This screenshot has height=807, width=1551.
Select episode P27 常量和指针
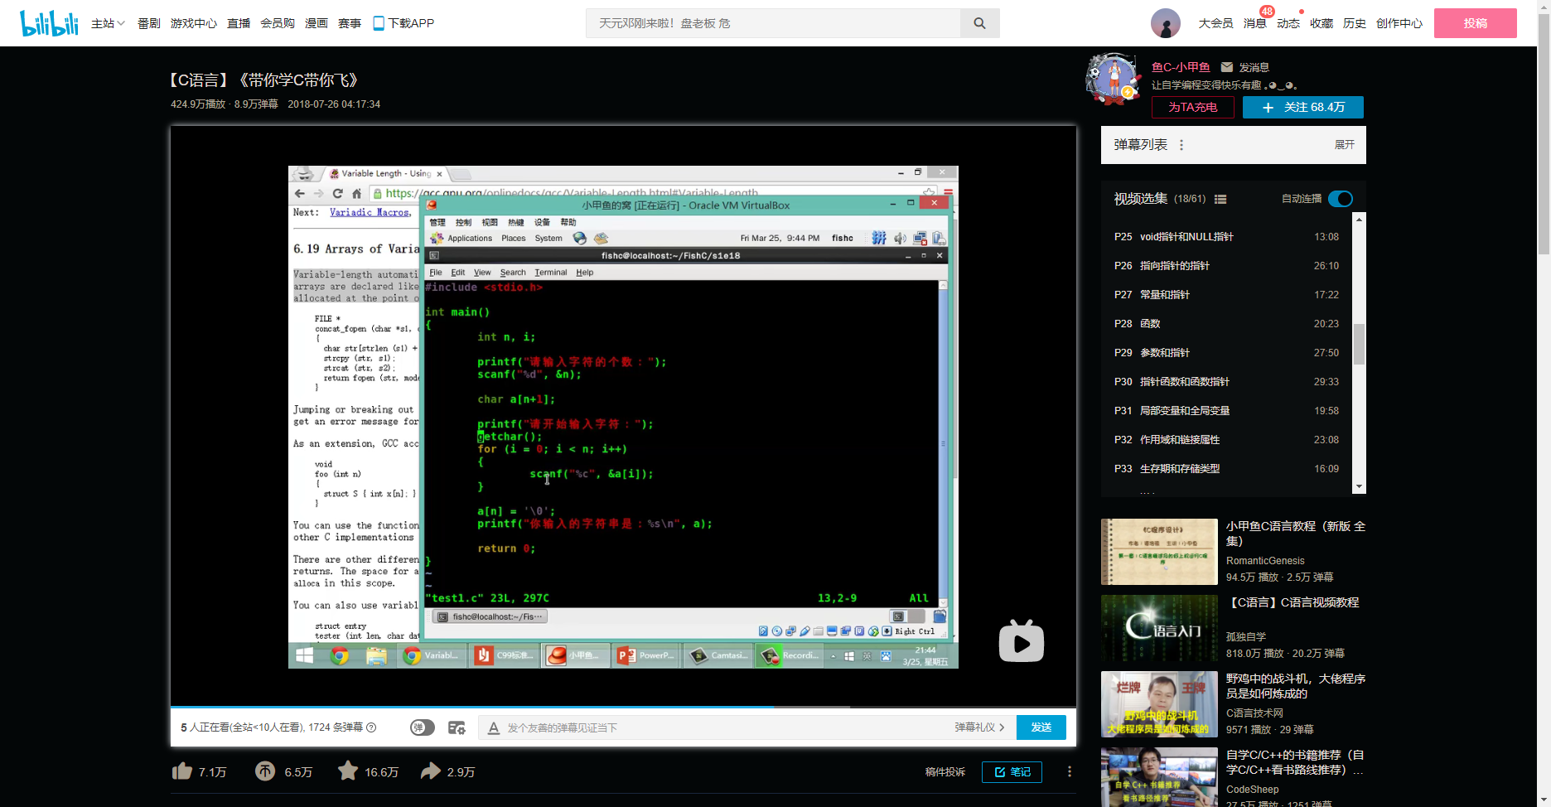(x=1226, y=295)
